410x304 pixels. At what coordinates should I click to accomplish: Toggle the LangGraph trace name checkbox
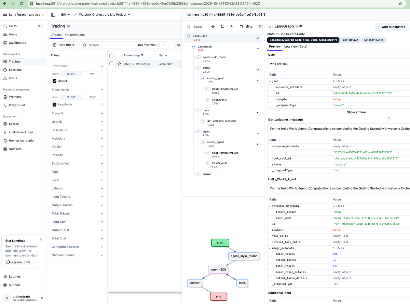coord(54,105)
